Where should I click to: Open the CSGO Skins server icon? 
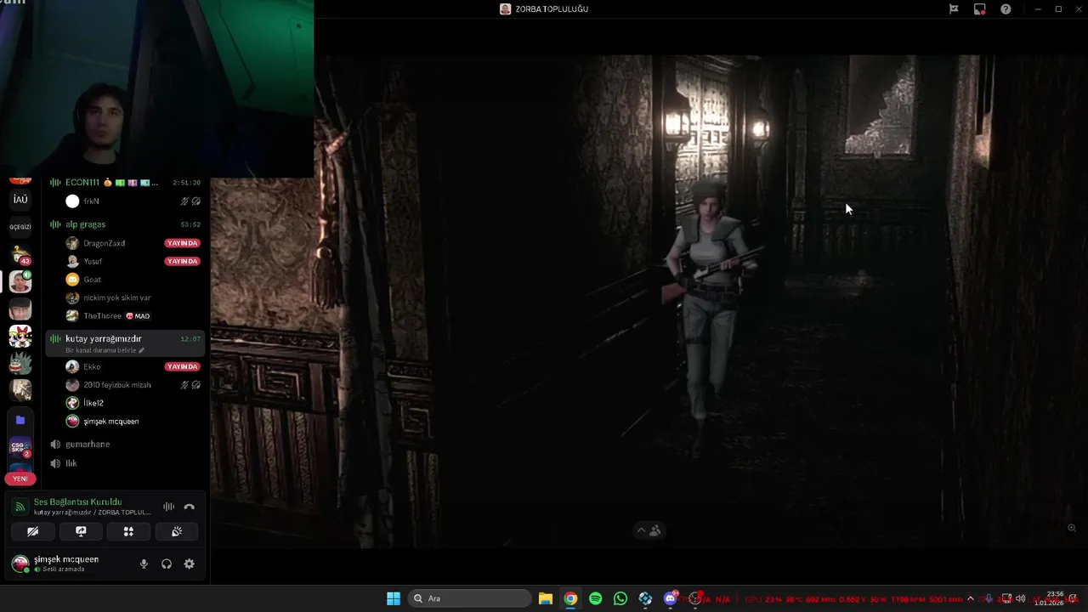click(x=20, y=448)
